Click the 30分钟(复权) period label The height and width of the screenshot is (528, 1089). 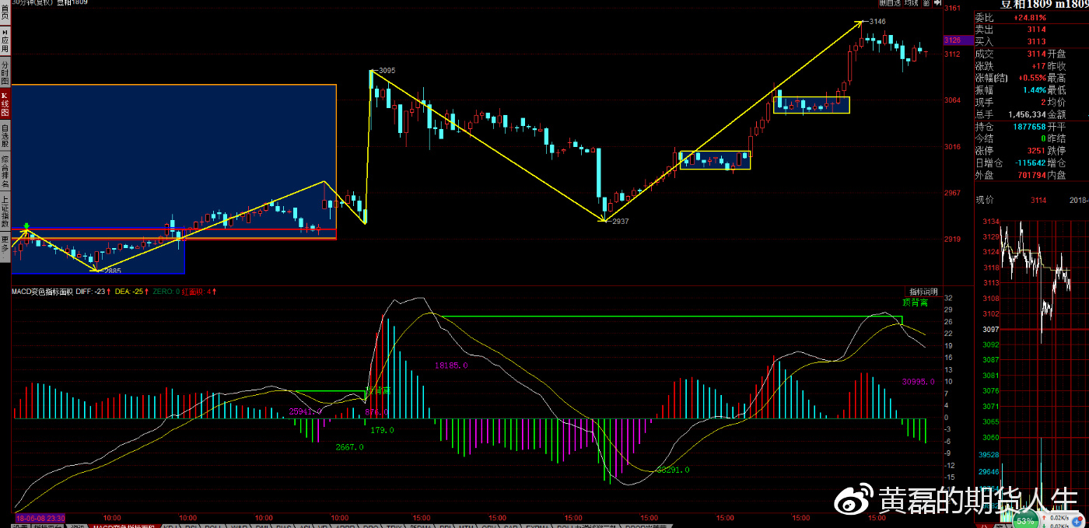coord(32,3)
